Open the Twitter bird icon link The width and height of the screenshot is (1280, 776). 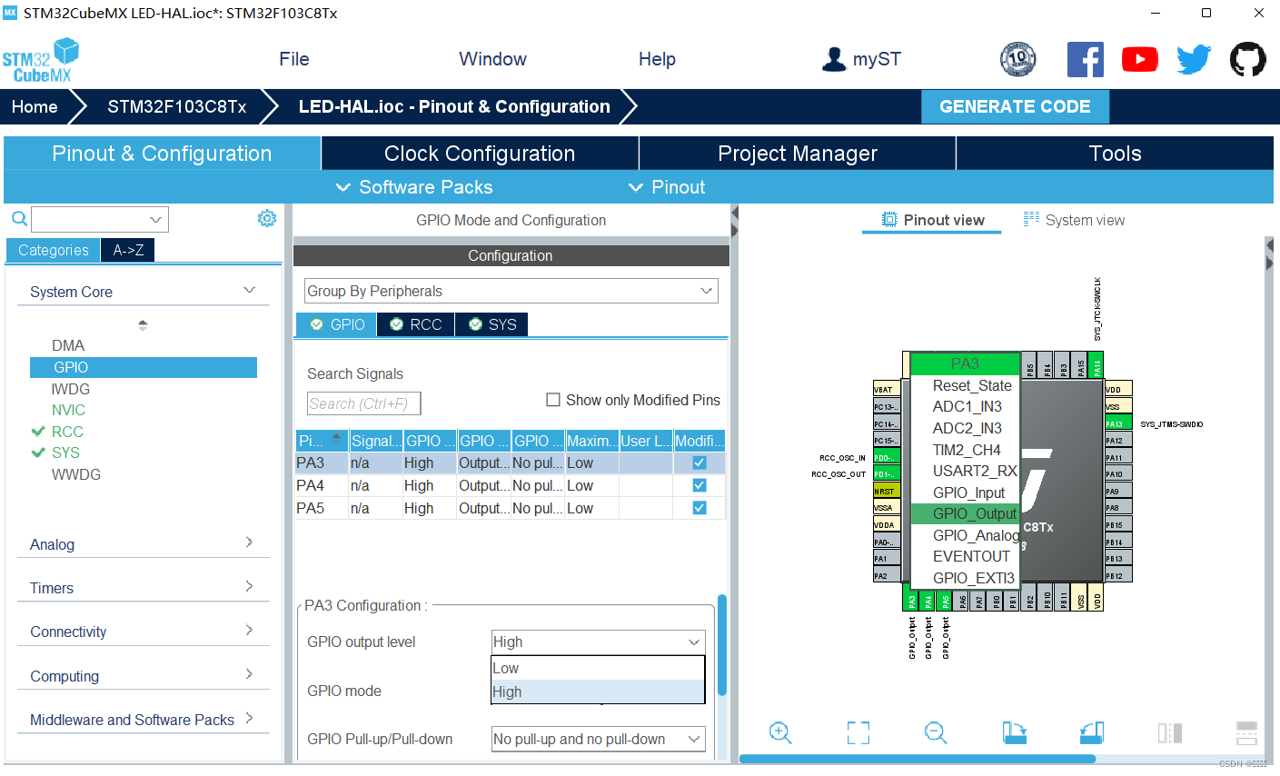coord(1194,60)
